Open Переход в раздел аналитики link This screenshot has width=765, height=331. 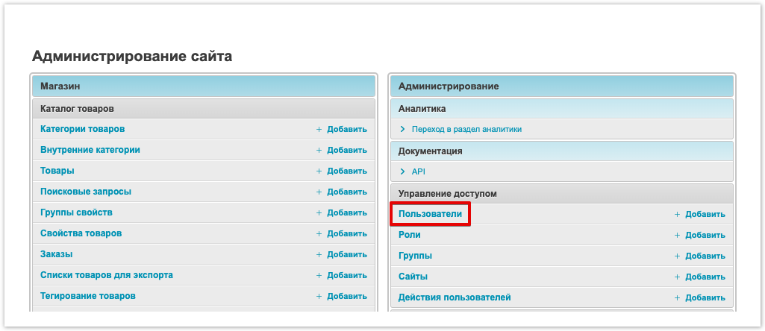pos(466,129)
